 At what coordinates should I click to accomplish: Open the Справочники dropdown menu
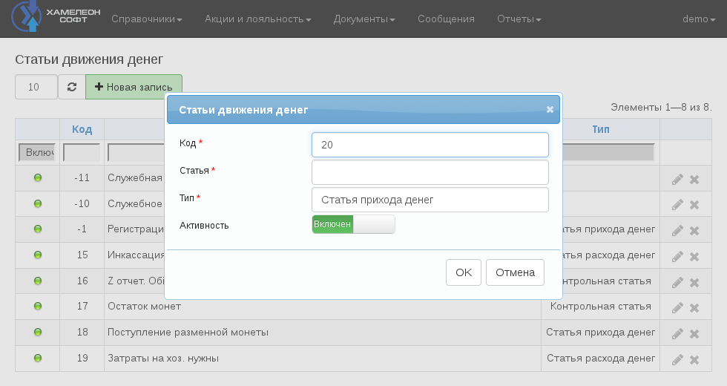pos(147,19)
